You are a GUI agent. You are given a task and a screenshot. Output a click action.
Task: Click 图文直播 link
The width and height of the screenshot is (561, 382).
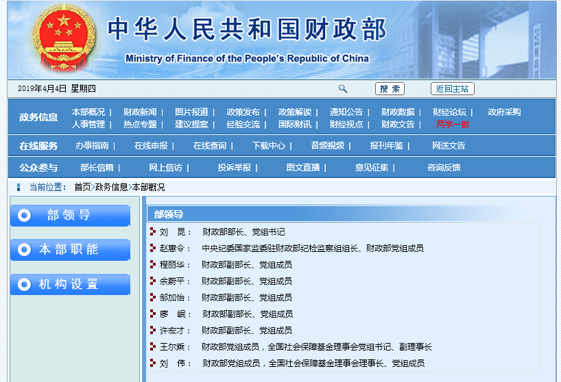coord(303,168)
